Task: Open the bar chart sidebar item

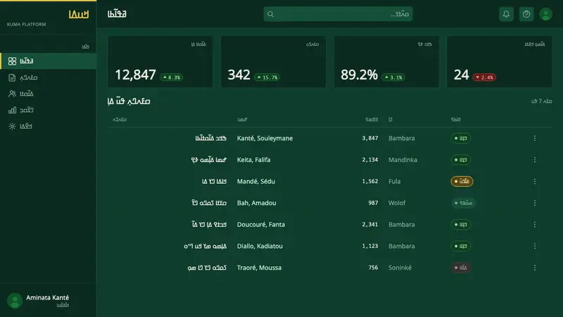Action: pos(48,110)
